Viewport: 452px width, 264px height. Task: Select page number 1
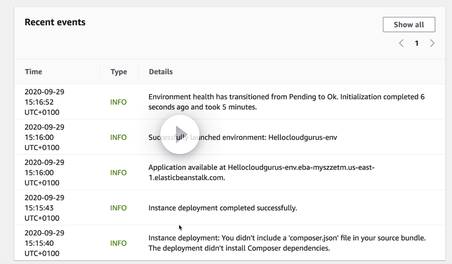[417, 43]
